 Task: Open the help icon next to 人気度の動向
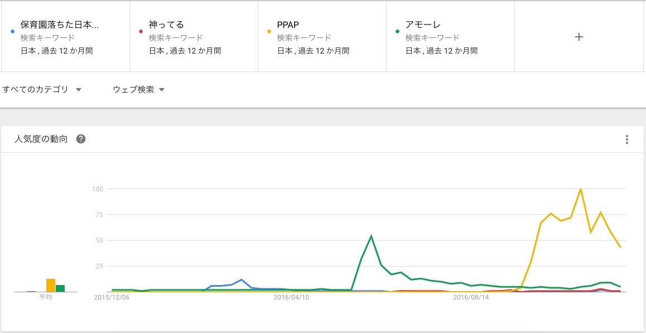(81, 139)
